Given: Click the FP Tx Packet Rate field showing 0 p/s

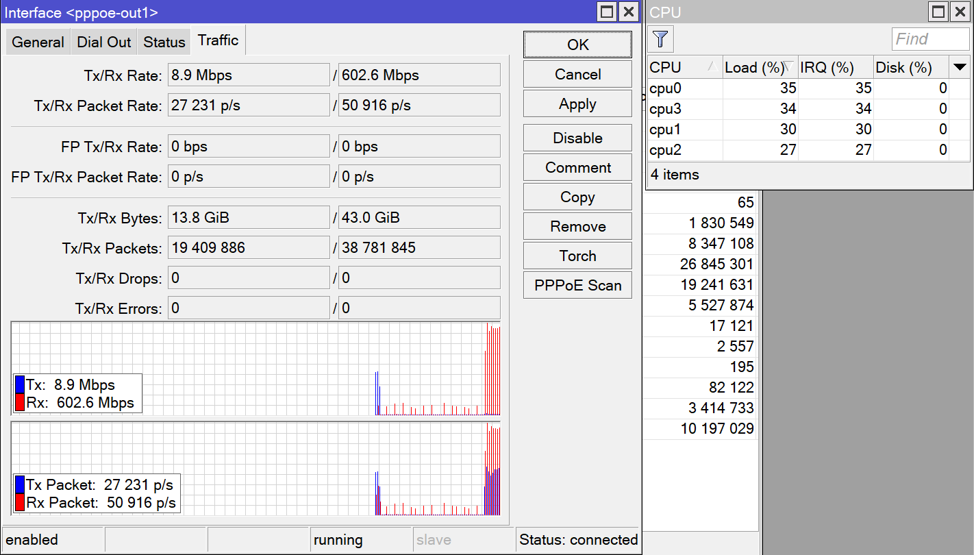Looking at the screenshot, I should coord(249,177).
